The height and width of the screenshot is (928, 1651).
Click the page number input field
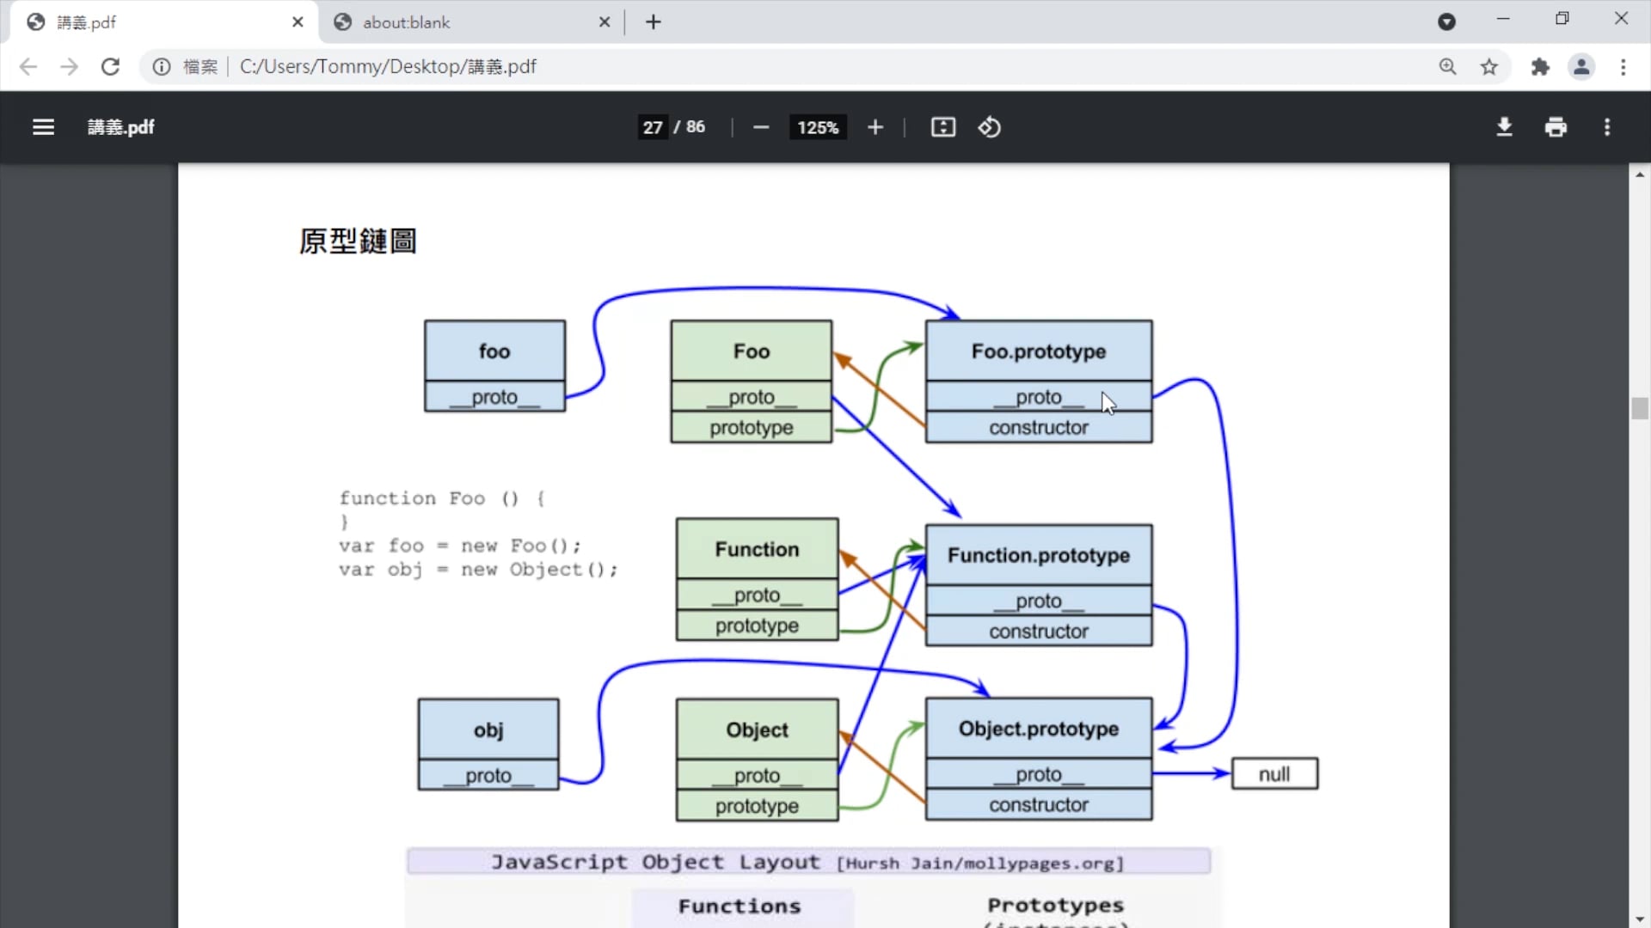point(653,127)
